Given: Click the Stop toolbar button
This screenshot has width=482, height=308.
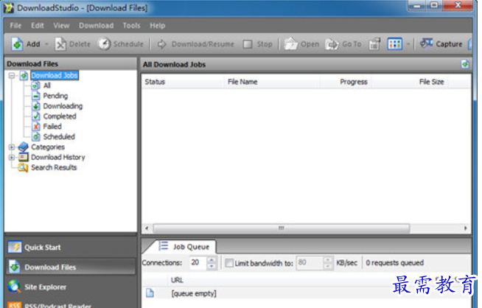Looking at the screenshot, I should (258, 44).
